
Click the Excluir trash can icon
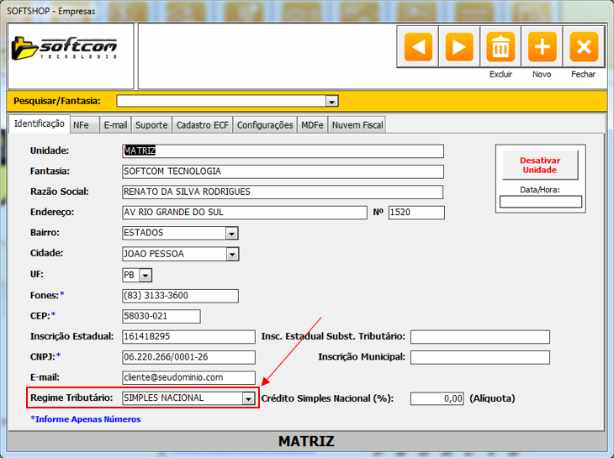(x=500, y=47)
